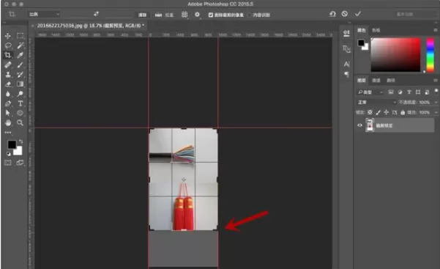
Task: Select the Dodge tool
Action: point(20,94)
